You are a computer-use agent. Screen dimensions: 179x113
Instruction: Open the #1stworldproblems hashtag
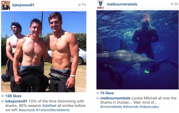point(53,110)
